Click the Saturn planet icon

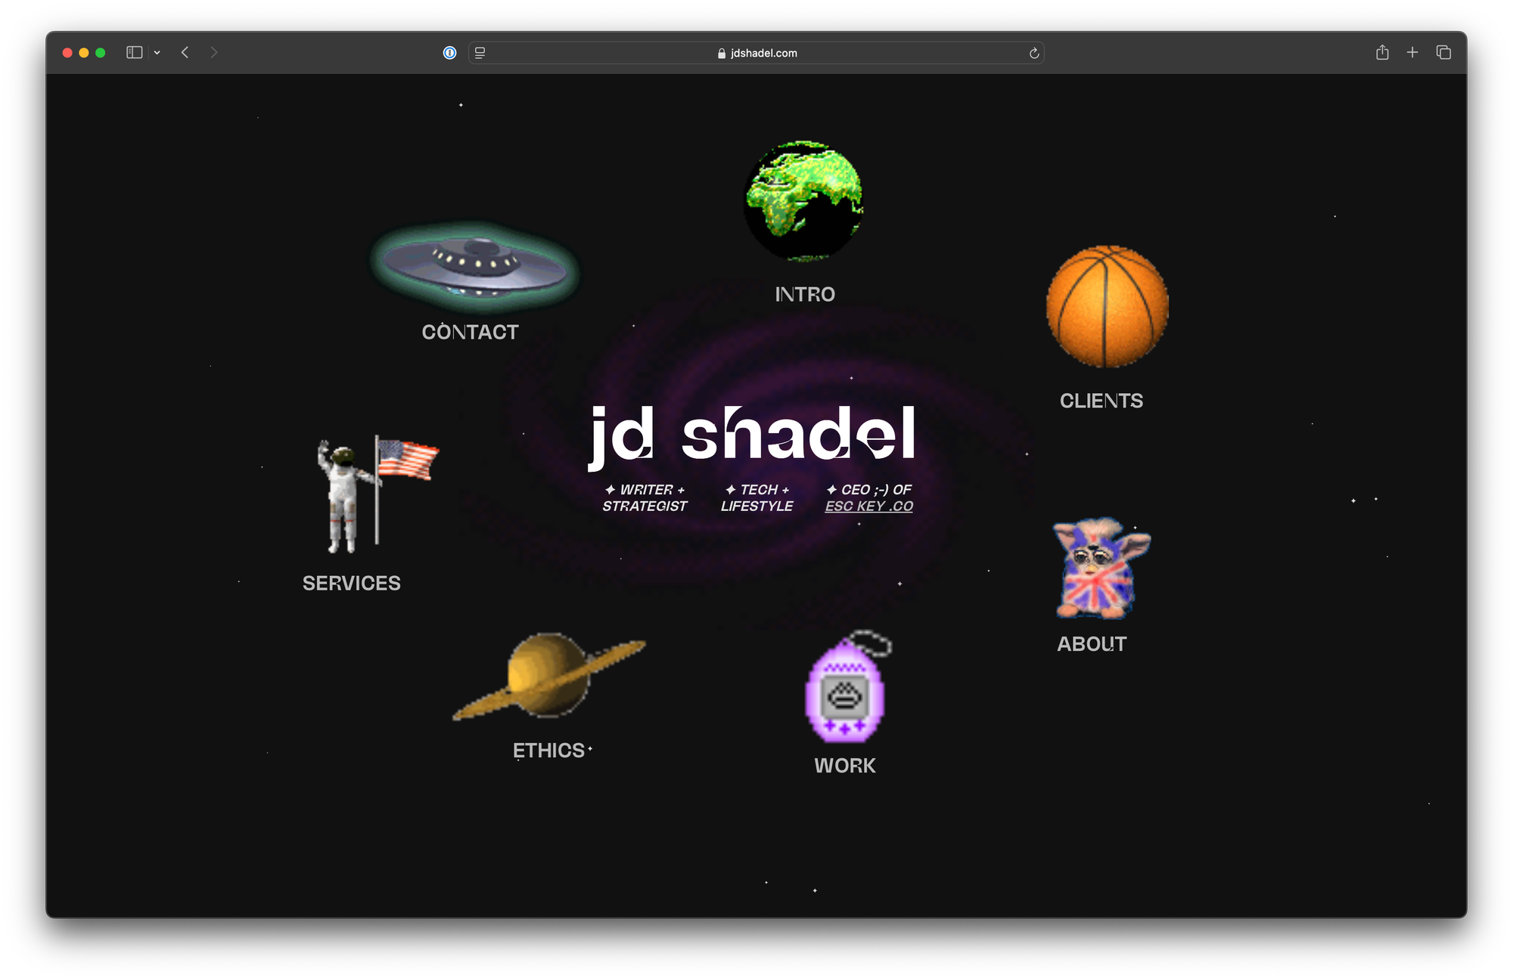click(x=548, y=675)
